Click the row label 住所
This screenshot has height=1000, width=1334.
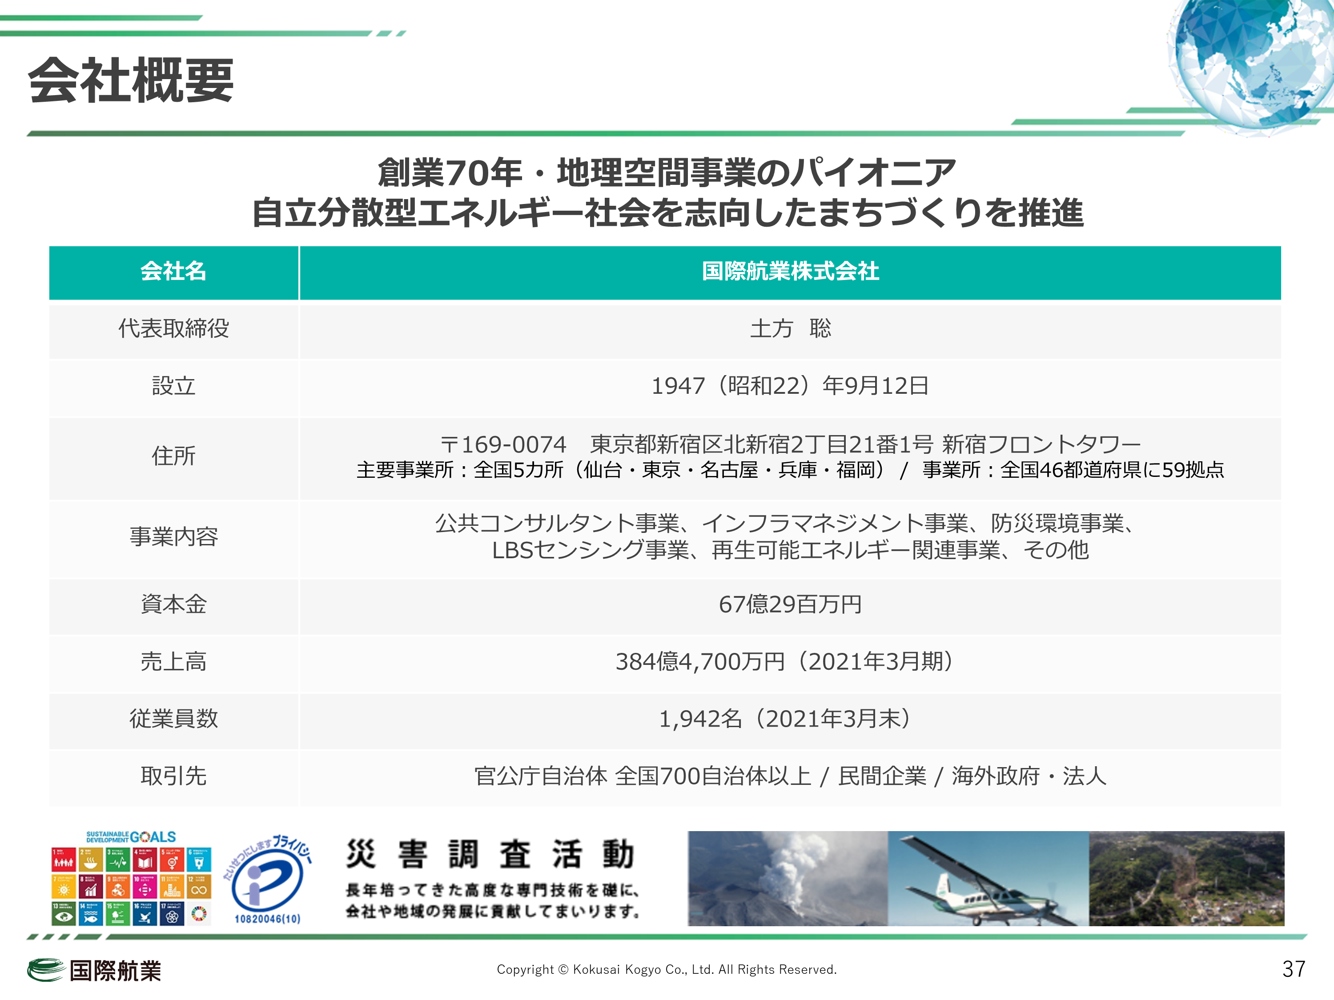174,456
